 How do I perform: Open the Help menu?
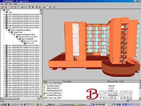16,4
